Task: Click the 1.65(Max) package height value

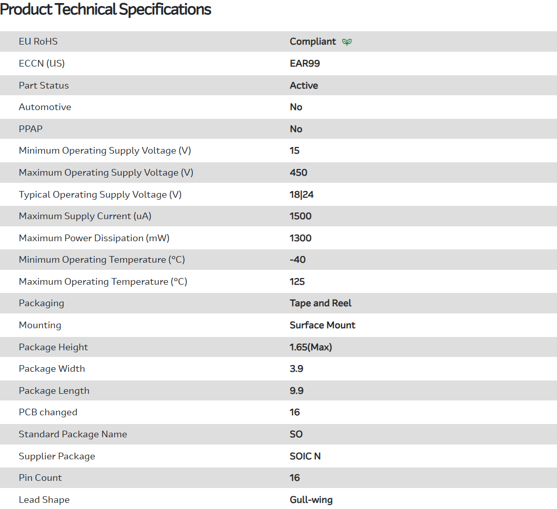Action: (x=311, y=347)
